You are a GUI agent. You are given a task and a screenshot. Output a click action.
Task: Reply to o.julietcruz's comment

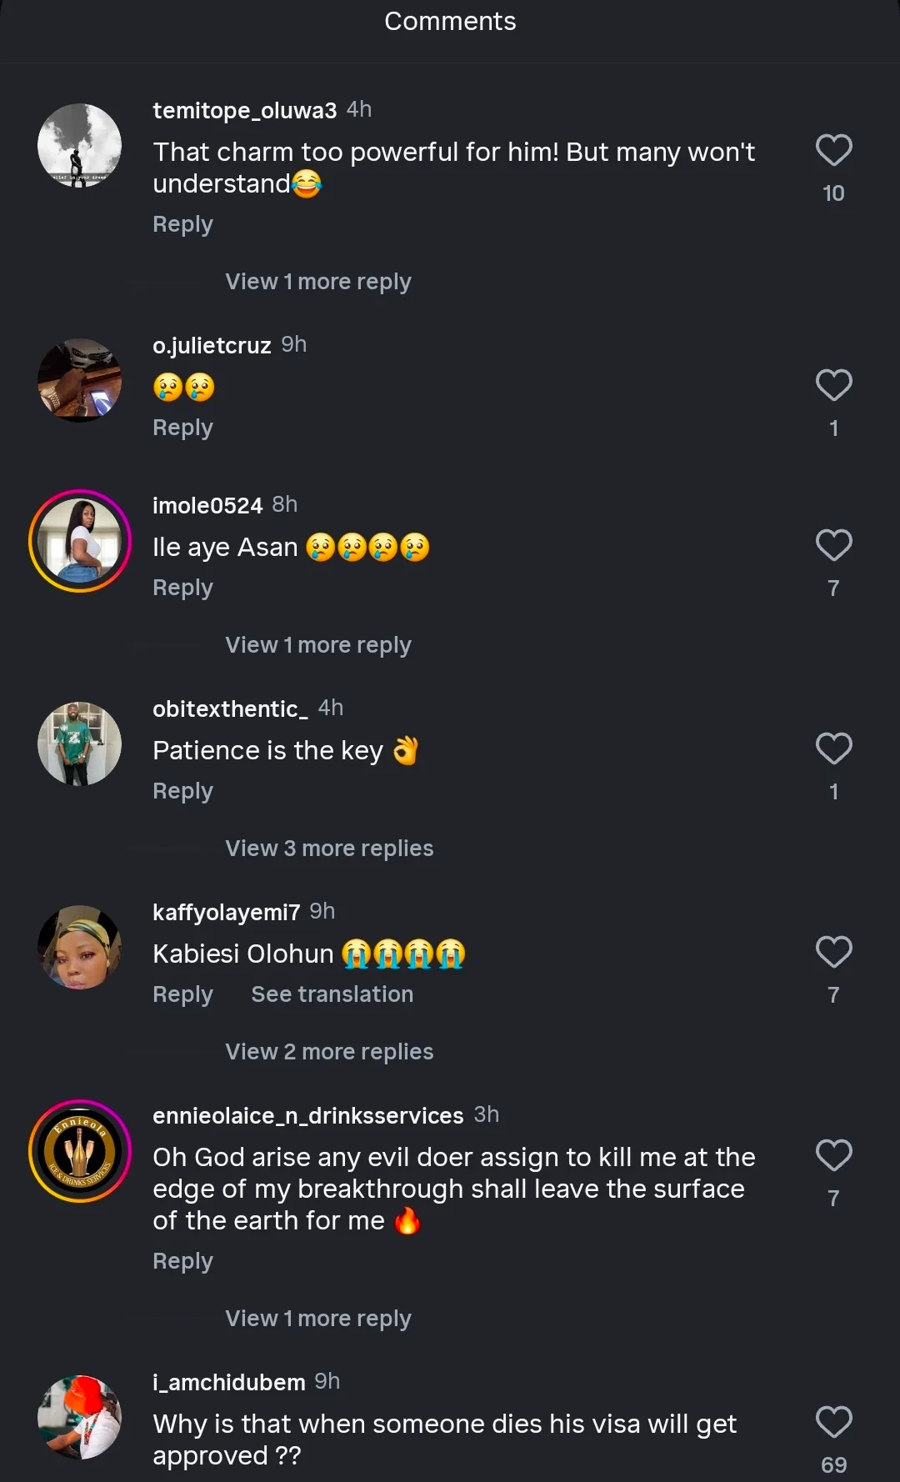(182, 428)
